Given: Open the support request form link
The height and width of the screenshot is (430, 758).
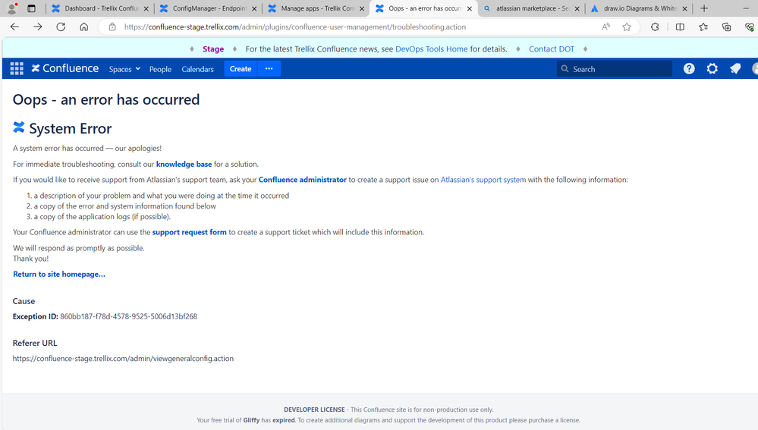Looking at the screenshot, I should coord(189,232).
